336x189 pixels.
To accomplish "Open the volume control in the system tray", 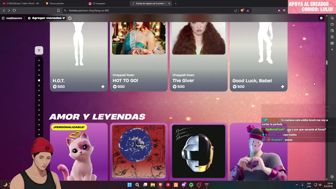I will click(x=320, y=185).
